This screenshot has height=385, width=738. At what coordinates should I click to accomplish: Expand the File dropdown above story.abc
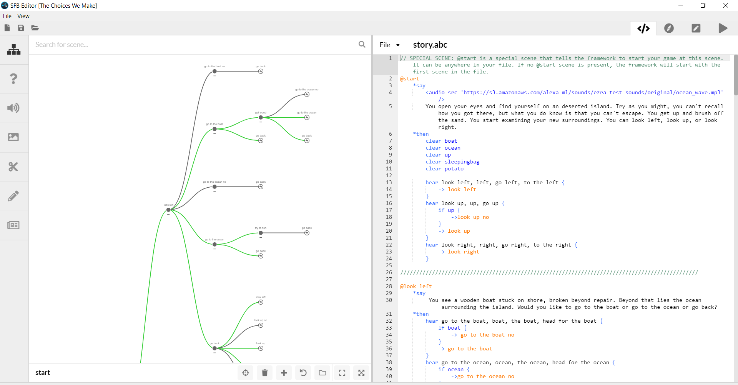point(389,45)
